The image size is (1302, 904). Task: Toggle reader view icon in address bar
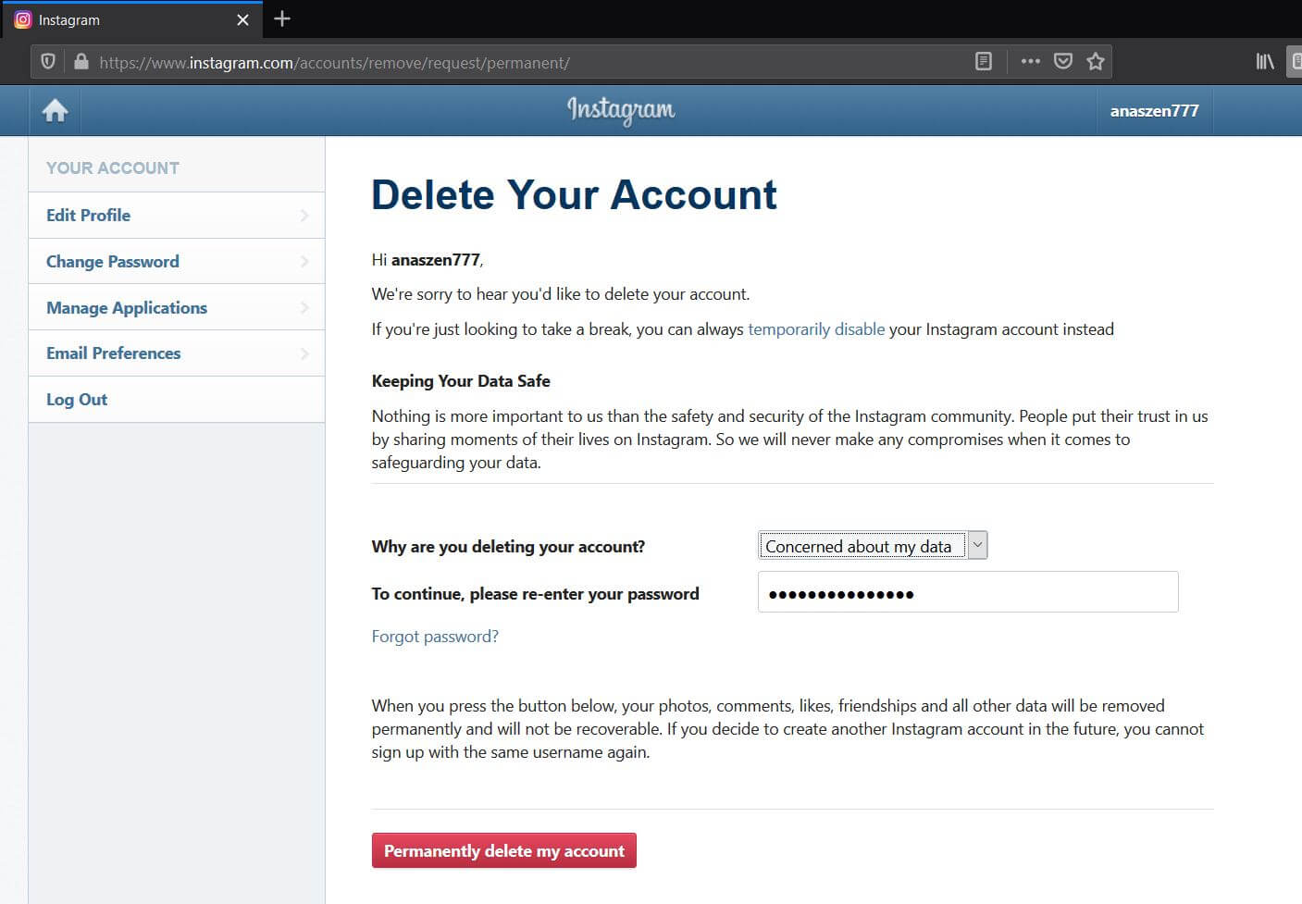[x=984, y=62]
